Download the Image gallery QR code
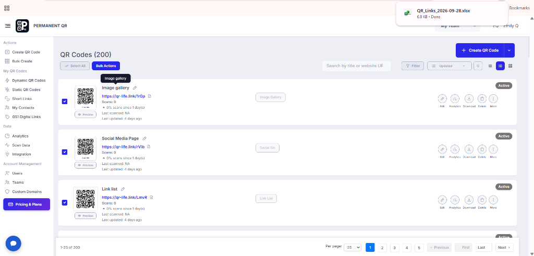Image resolution: width=534 pixels, height=256 pixels. (x=469, y=98)
